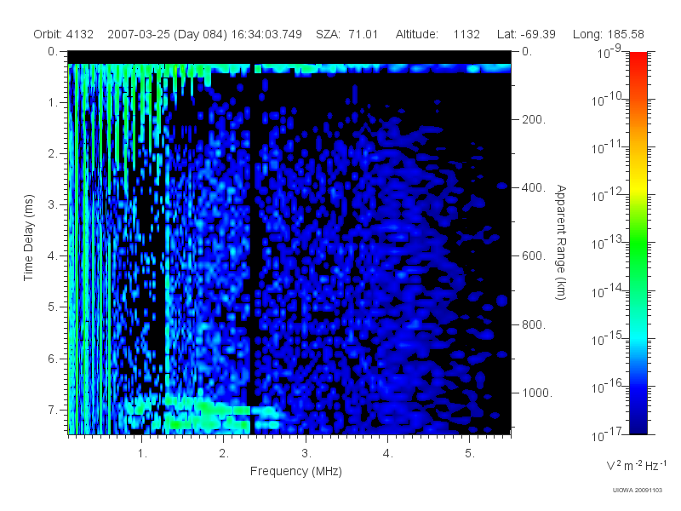Click the red top of the color scale bar
The image size is (681, 511).
click(x=638, y=63)
